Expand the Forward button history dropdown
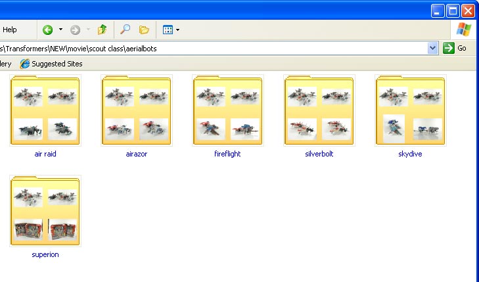Screen dimensions: 479x282 coord(87,30)
